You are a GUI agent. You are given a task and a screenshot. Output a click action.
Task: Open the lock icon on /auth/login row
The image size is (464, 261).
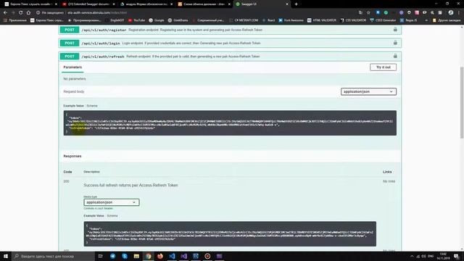pyautogui.click(x=395, y=43)
